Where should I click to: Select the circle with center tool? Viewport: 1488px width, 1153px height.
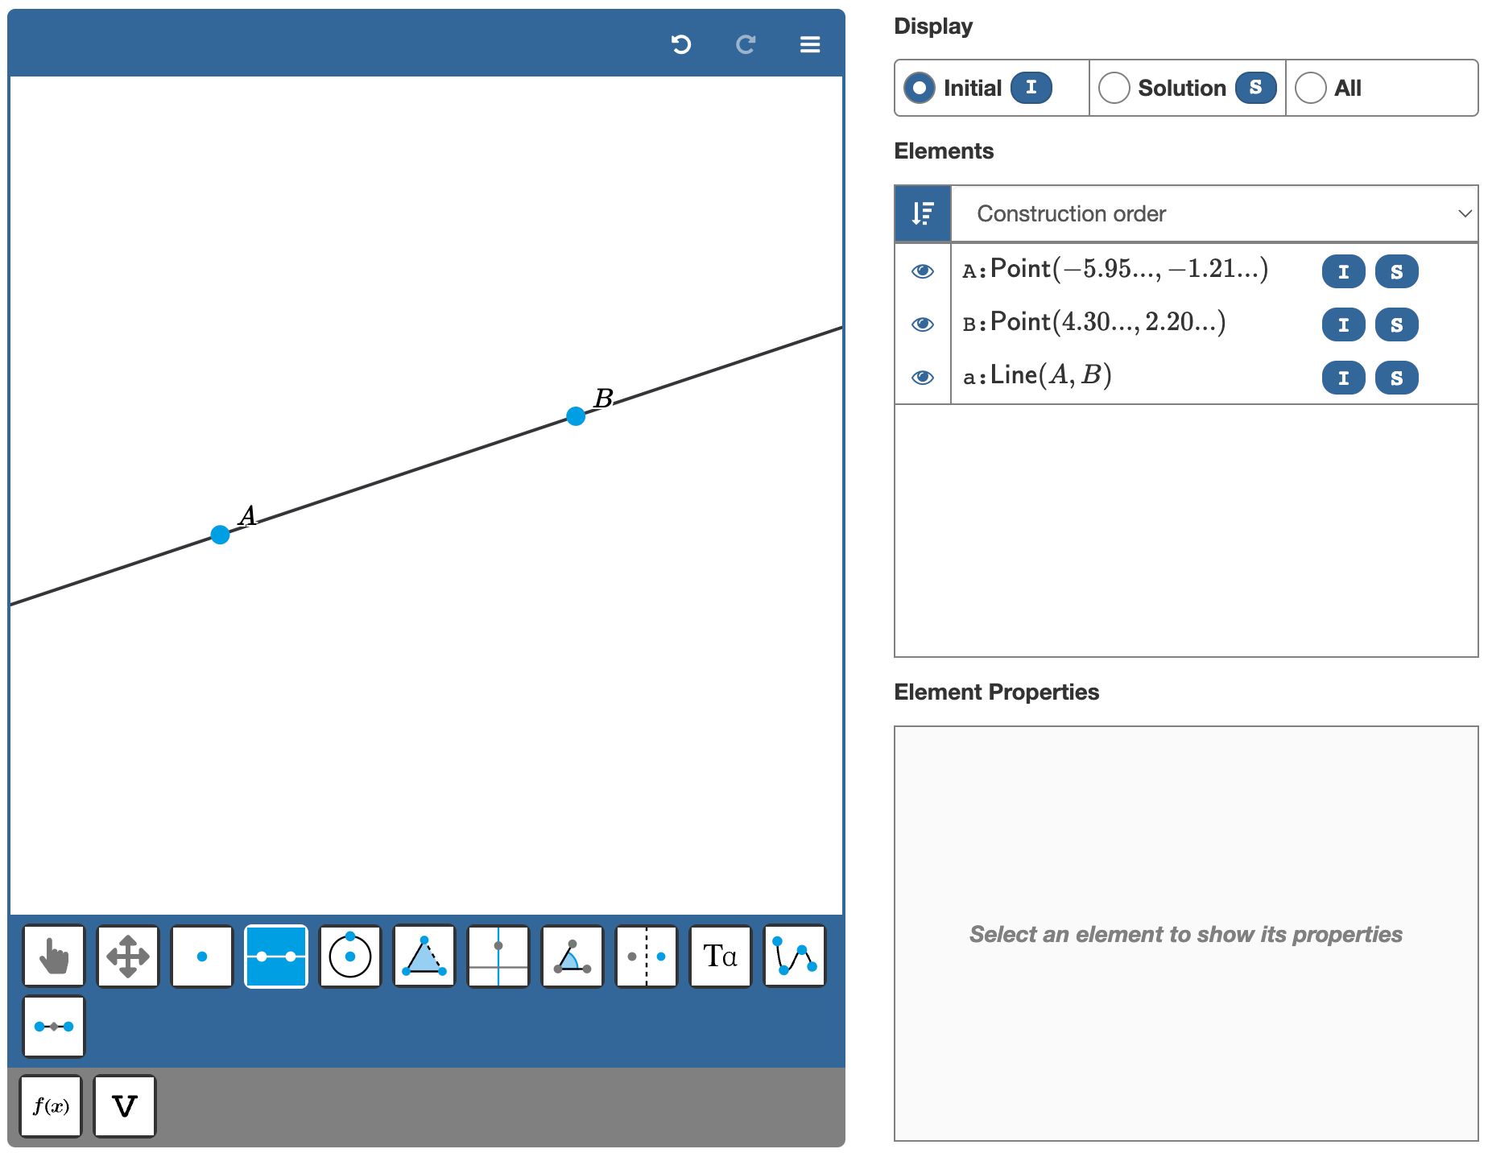350,956
